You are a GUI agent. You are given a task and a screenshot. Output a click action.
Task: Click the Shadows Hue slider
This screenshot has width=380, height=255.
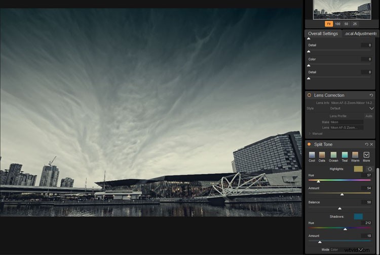coord(339,228)
